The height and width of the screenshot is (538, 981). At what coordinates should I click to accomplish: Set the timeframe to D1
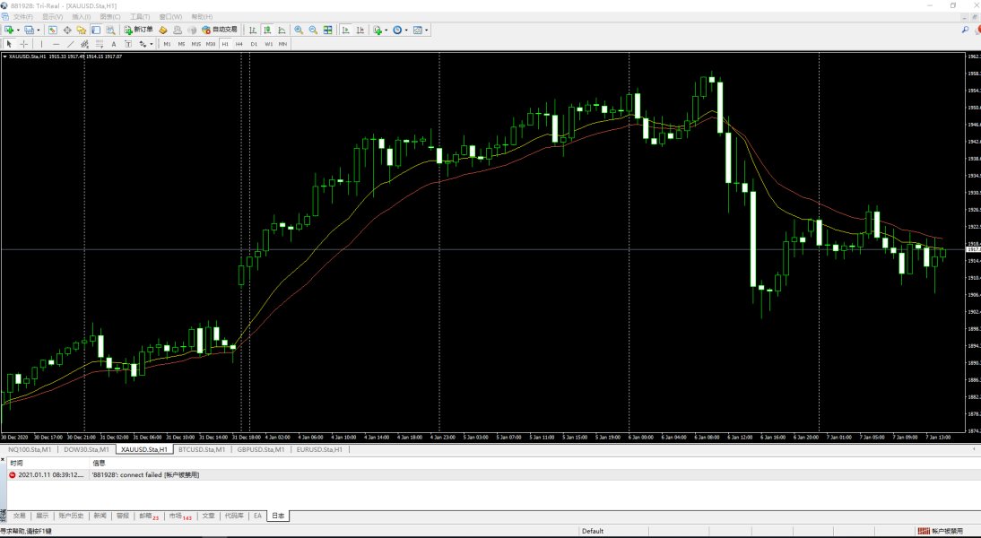pyautogui.click(x=254, y=44)
